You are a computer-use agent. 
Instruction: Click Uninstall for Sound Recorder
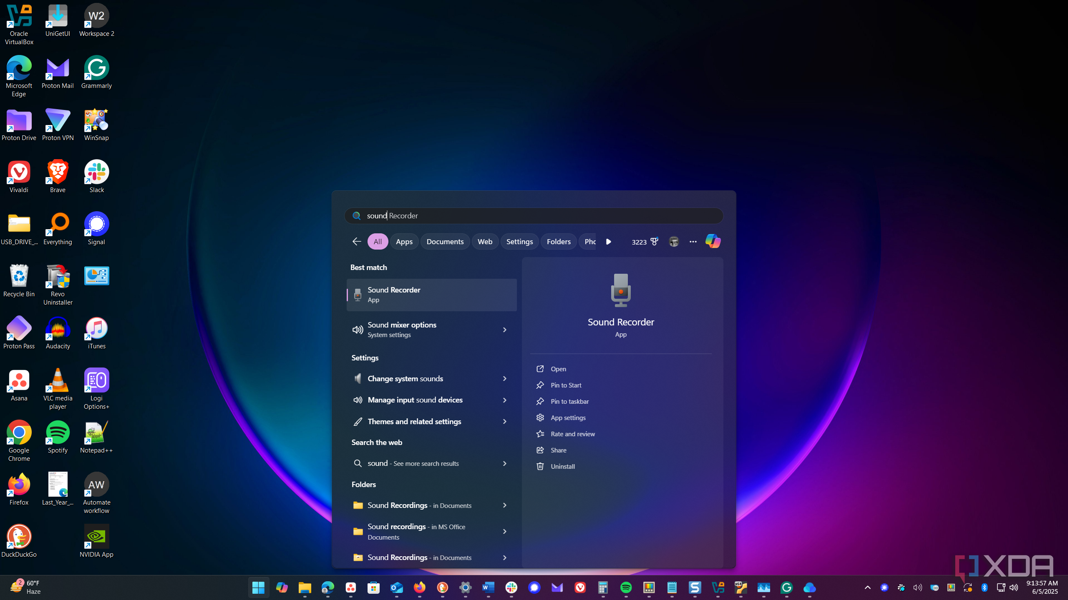point(562,467)
